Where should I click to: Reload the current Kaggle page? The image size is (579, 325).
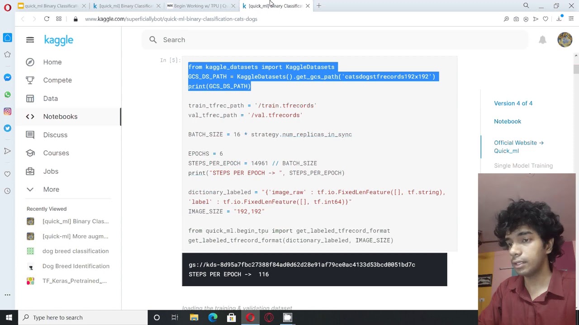point(47,19)
